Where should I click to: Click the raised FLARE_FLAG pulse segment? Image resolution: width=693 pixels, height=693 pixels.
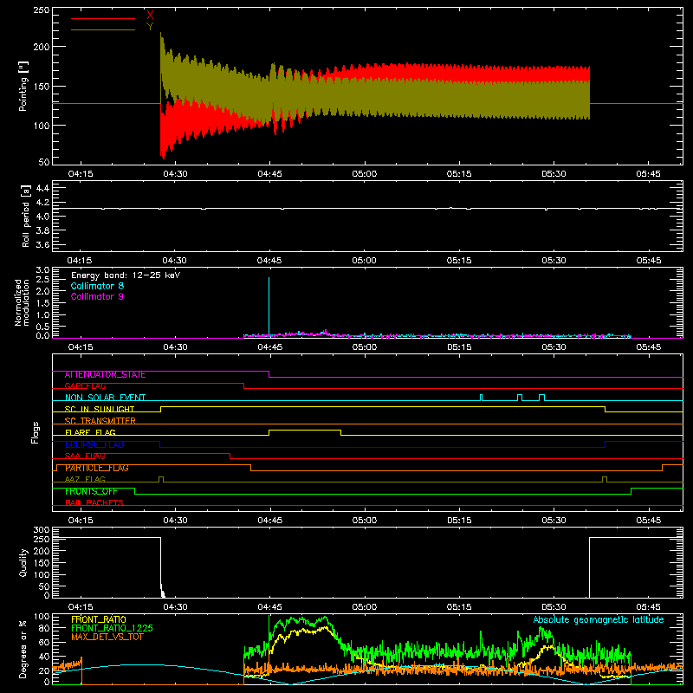click(305, 430)
